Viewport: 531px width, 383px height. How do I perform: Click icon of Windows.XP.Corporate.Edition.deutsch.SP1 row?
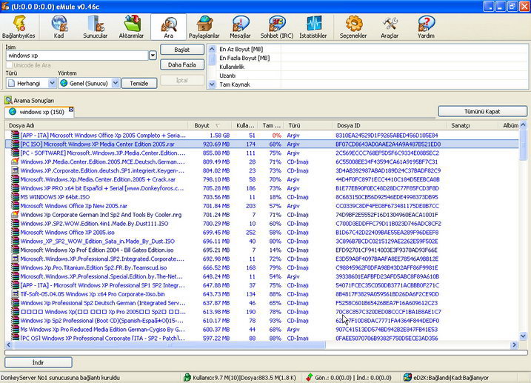[15, 170]
